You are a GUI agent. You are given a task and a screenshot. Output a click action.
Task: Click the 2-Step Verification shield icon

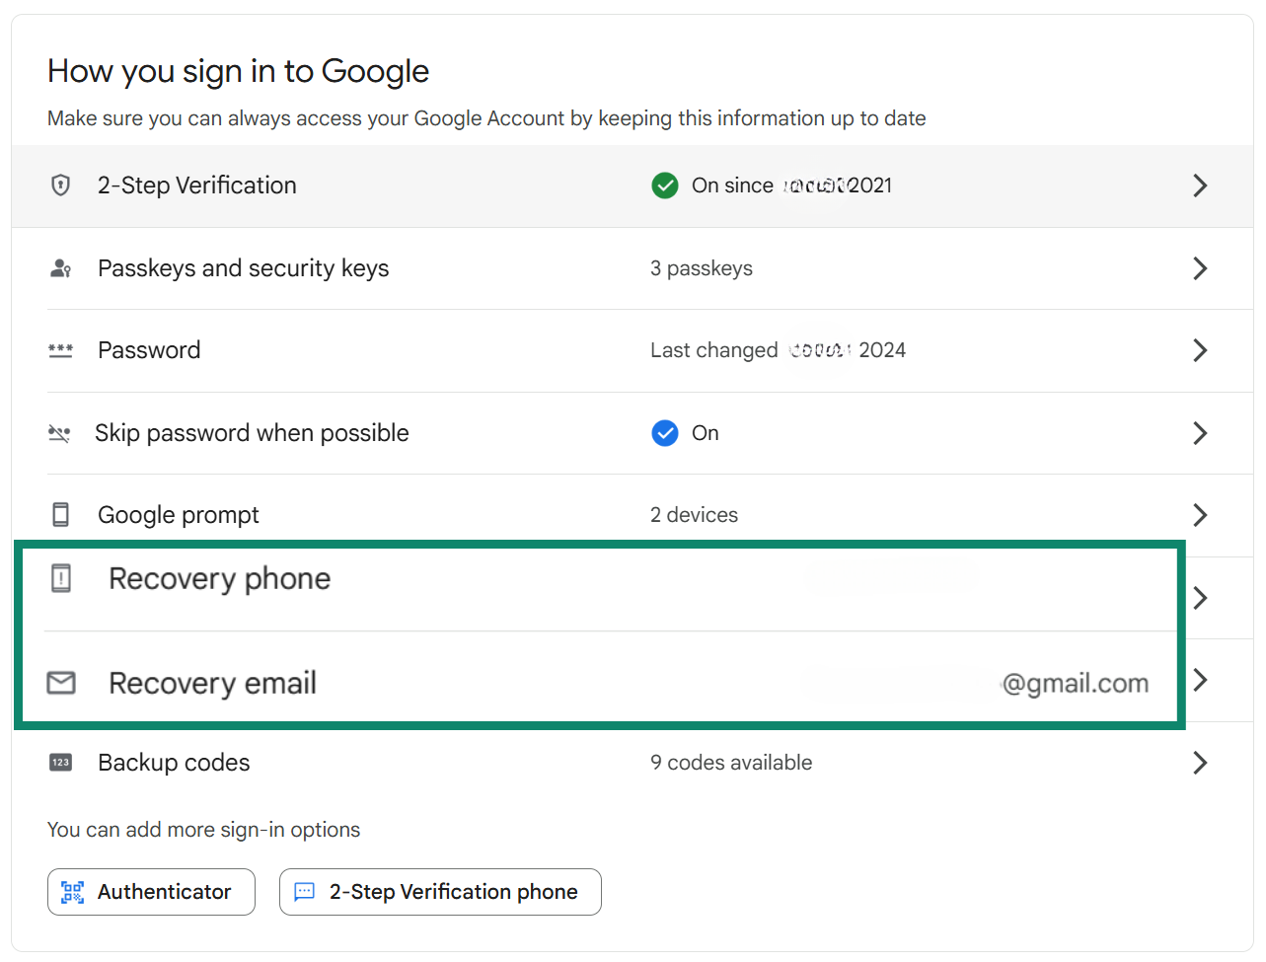coord(60,185)
